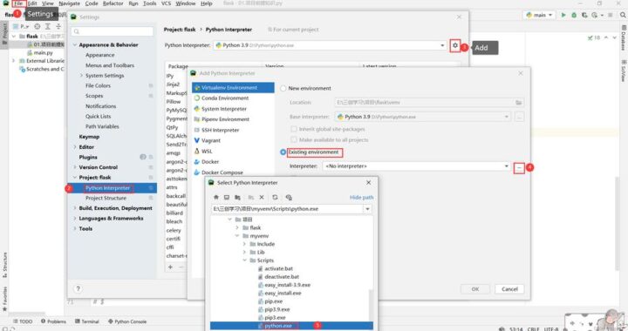
Task: Expand the Lib folder in file chooser
Action: 244,253
